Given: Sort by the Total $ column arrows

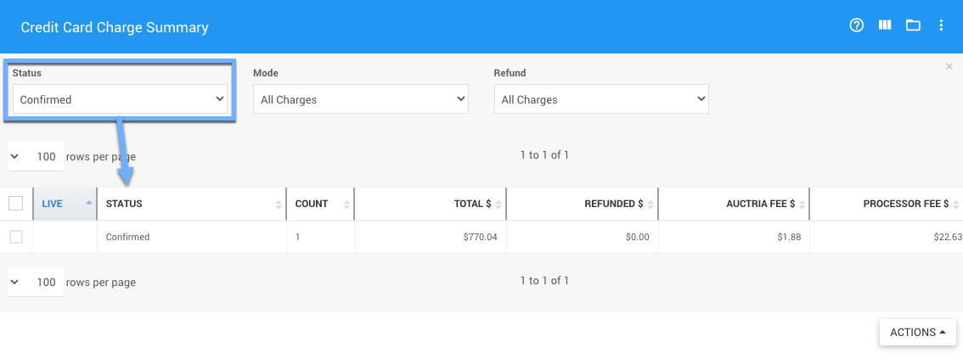Looking at the screenshot, I should pos(498,205).
